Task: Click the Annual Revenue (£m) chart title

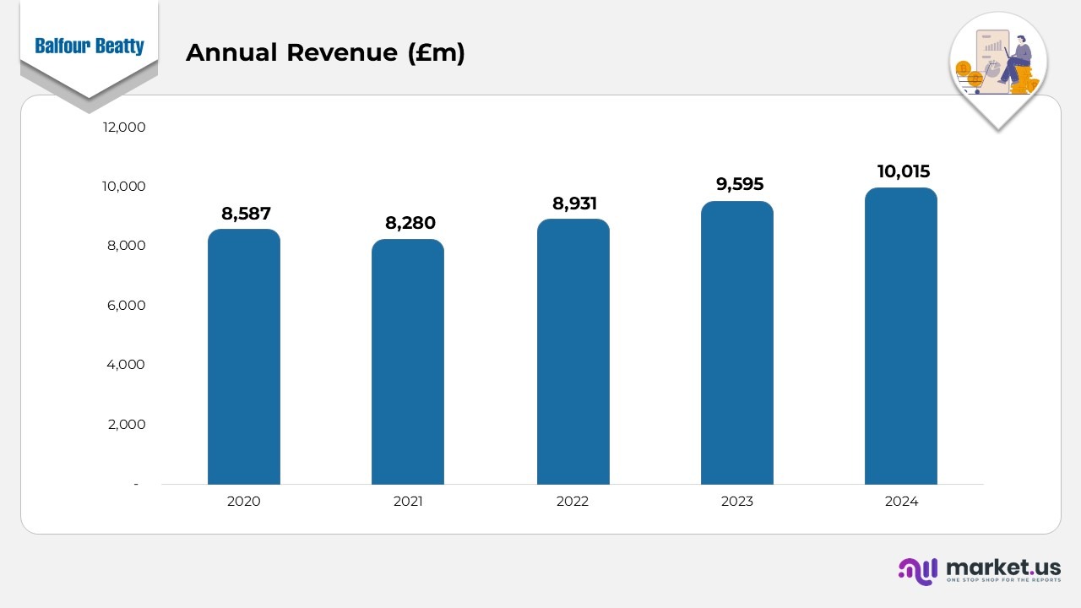Action: click(326, 52)
